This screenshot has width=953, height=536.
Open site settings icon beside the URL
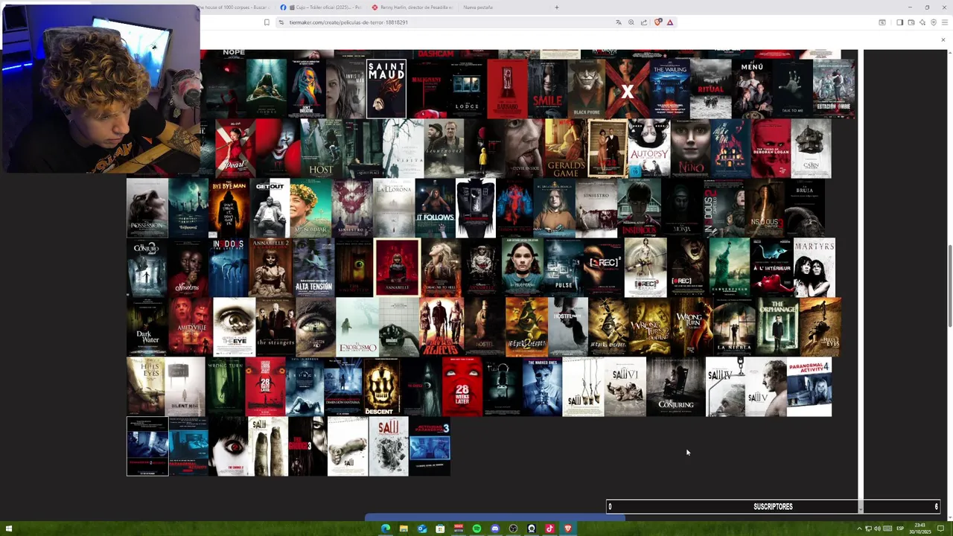[281, 22]
